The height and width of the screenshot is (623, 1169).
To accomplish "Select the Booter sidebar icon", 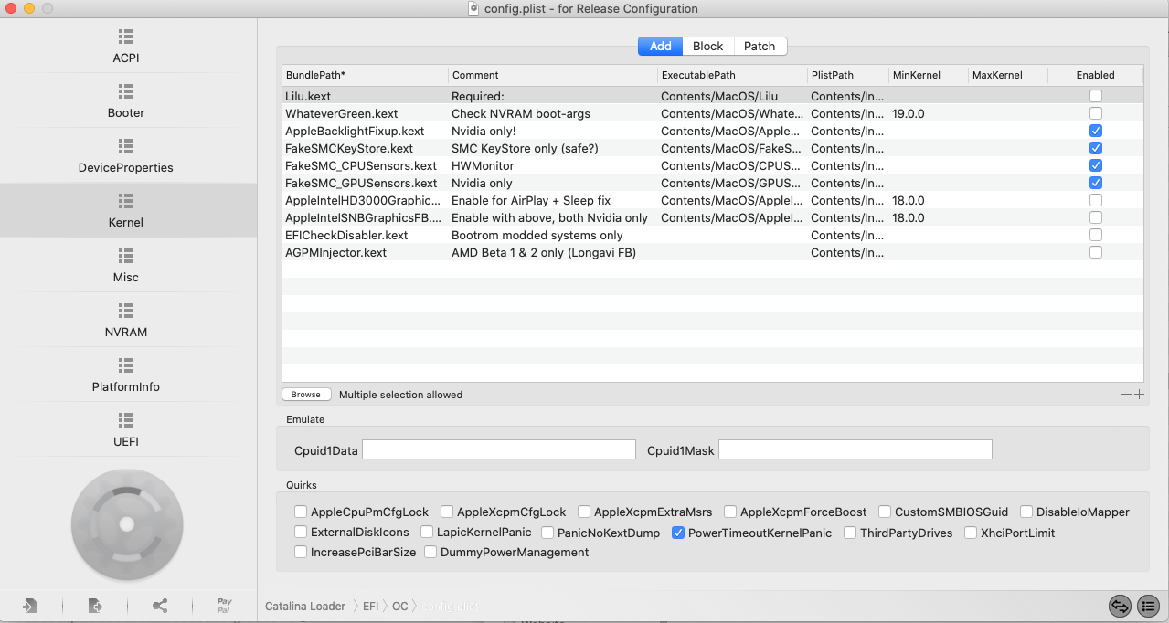I will pos(126,91).
